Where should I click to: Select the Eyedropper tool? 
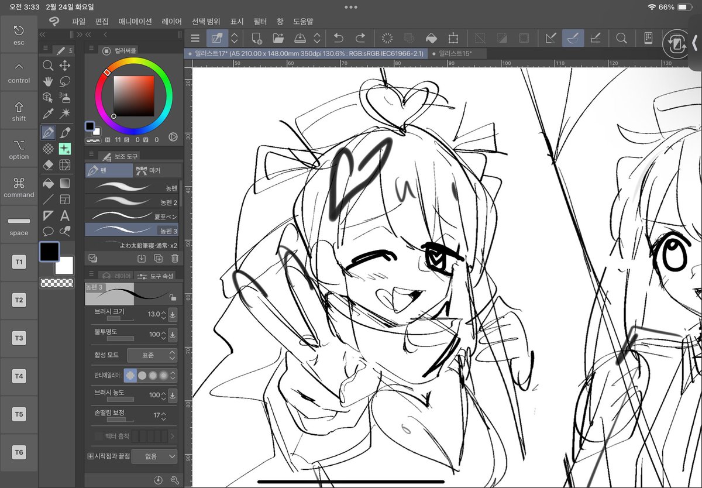[49, 114]
